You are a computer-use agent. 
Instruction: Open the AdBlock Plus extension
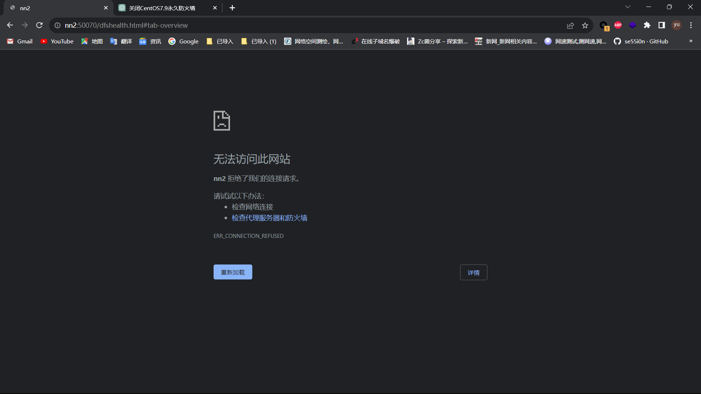(x=618, y=25)
